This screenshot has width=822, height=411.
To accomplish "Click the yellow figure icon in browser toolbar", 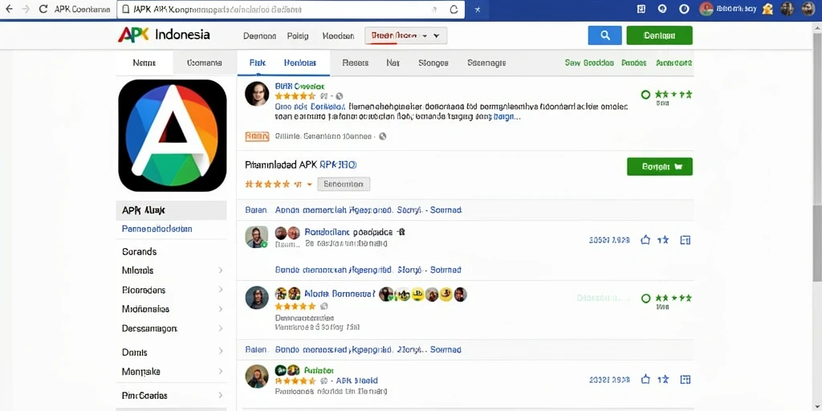I will pos(768,9).
